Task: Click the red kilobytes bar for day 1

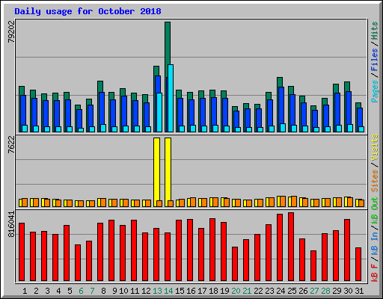Action: 22,252
